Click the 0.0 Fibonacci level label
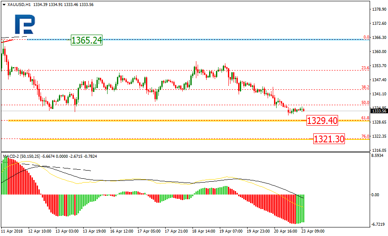388x236 pixels. [x=366, y=37]
